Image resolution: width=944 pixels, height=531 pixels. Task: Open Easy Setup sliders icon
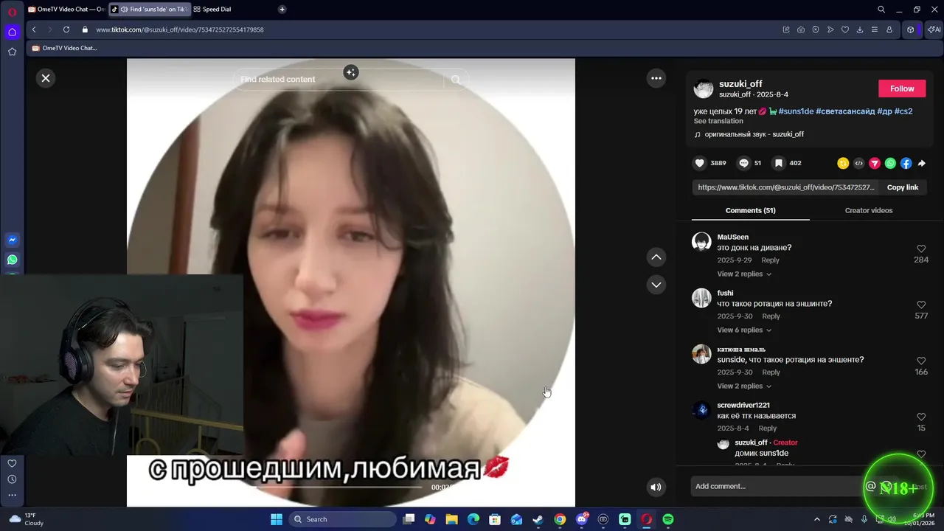(875, 29)
